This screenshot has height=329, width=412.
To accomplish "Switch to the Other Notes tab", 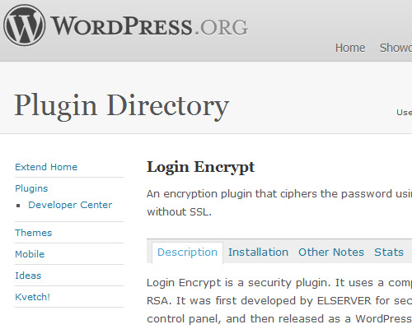I will [331, 253].
